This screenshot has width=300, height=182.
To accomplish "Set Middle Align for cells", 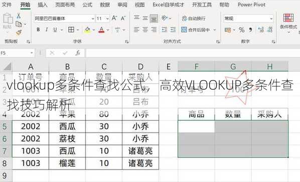I will pos(145,18).
